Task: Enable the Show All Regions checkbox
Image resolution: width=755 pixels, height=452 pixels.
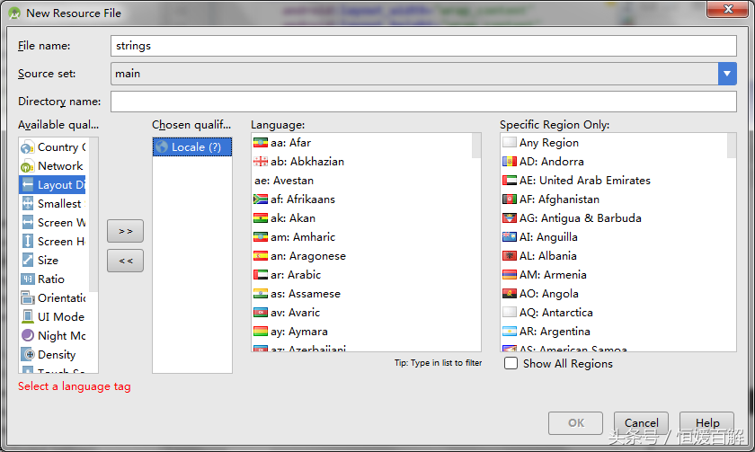Action: coord(511,363)
